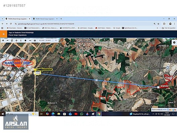This screenshot has height=133, width=177.
Task: Open the Windows Start menu
Action: pos(3,114)
